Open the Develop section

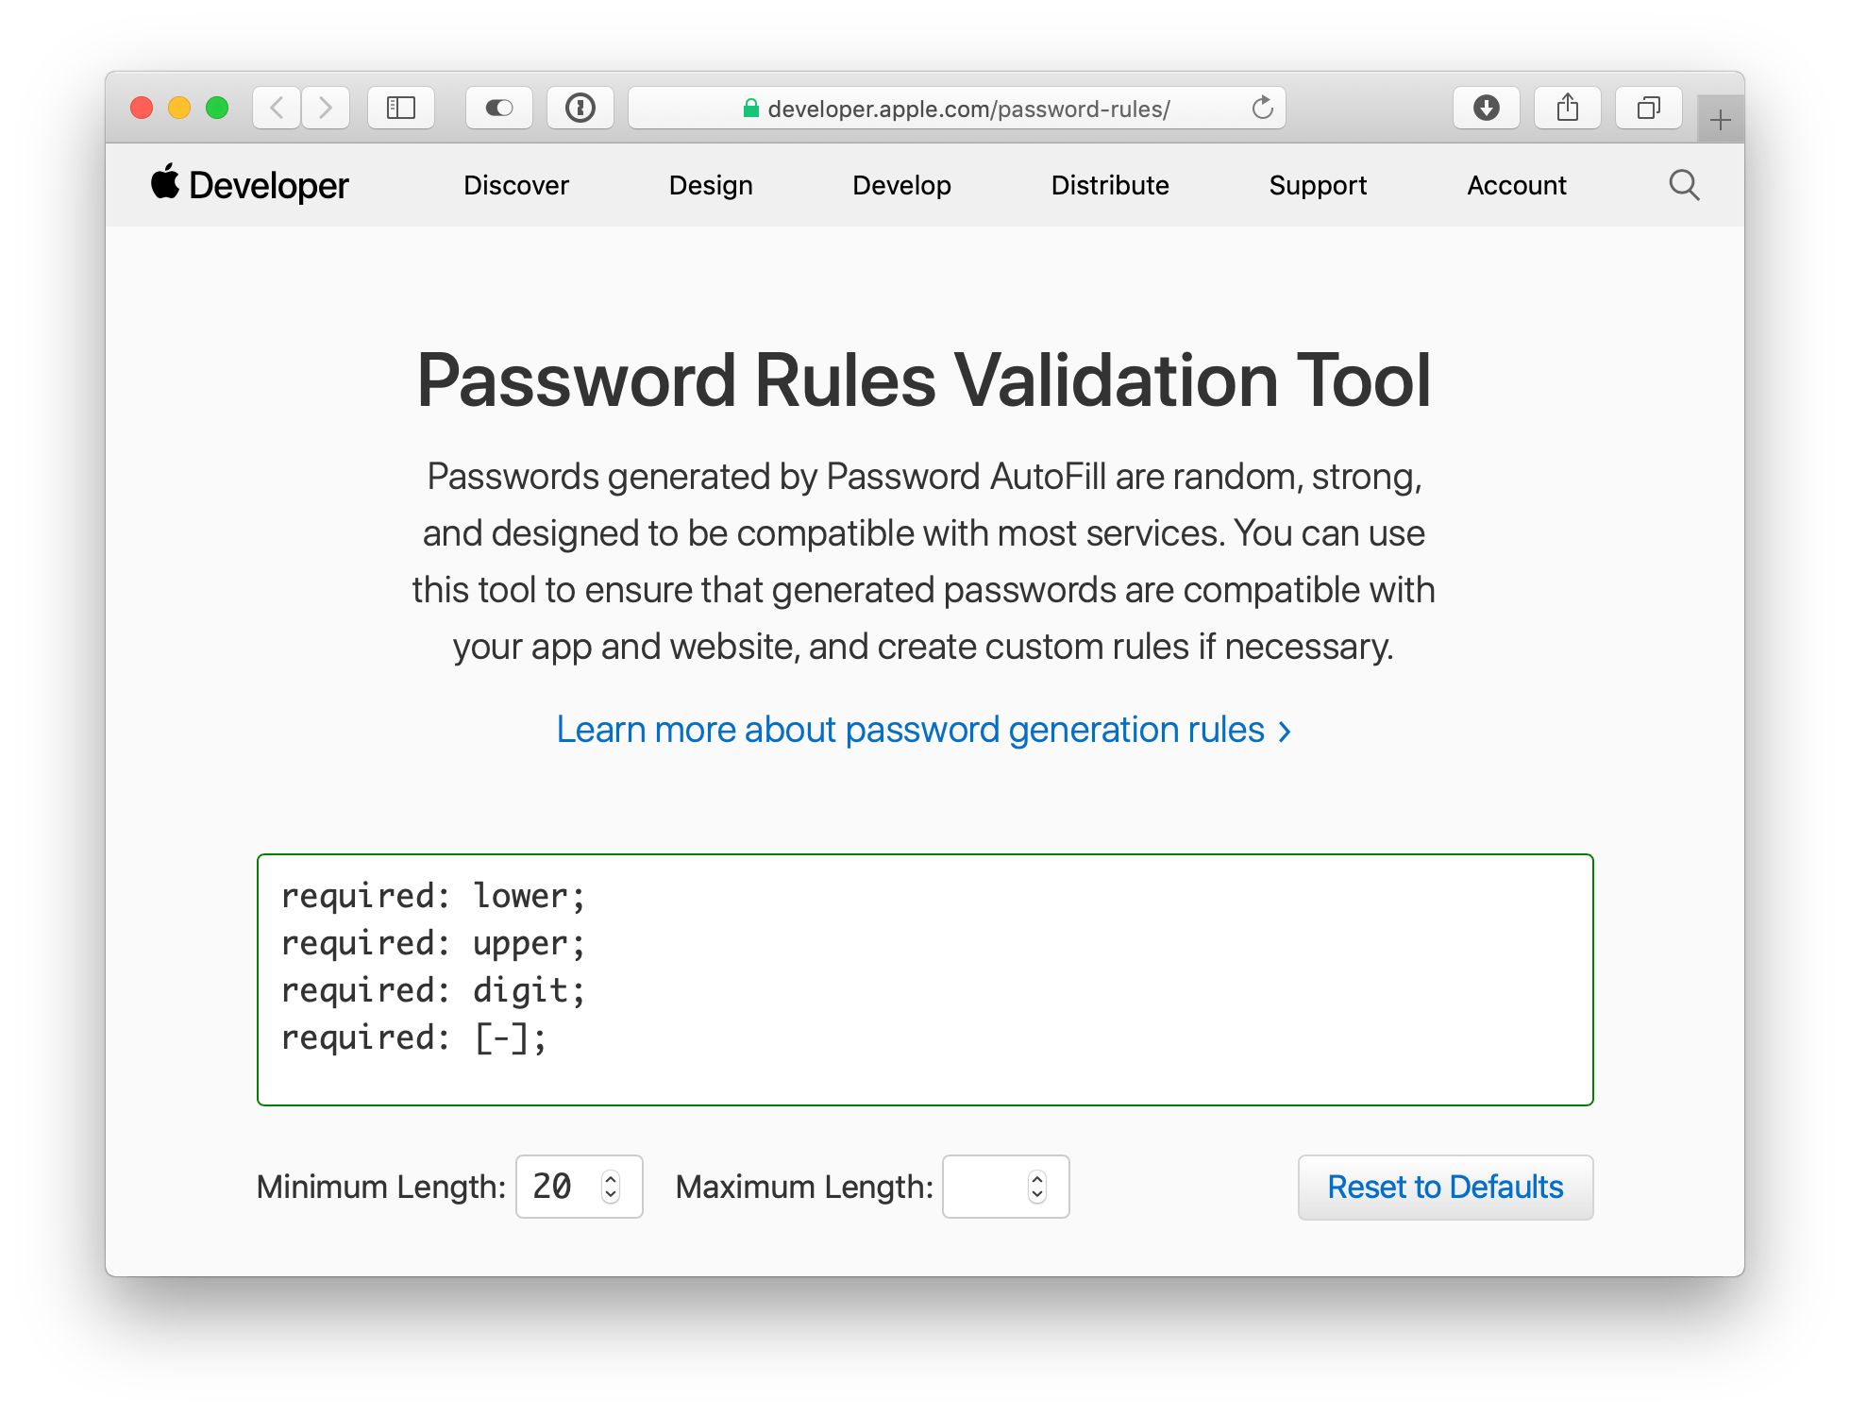tap(901, 185)
